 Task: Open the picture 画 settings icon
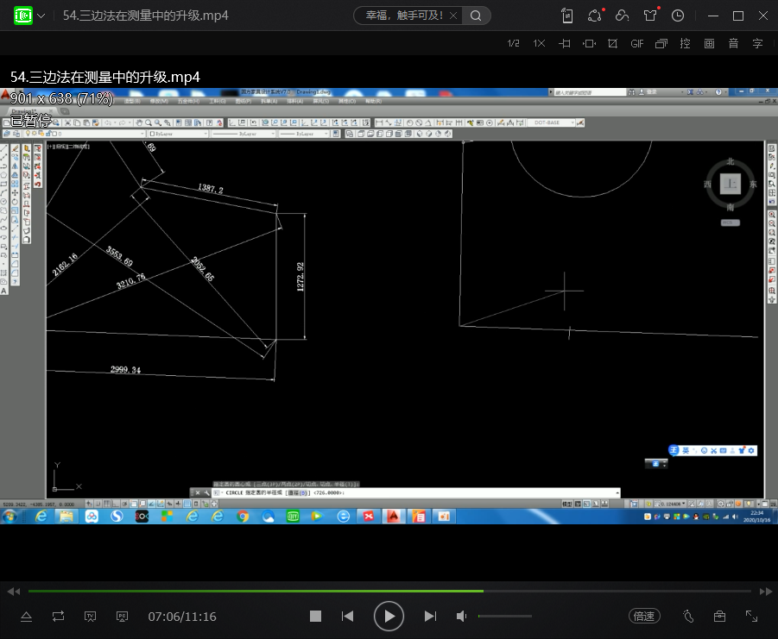[709, 43]
